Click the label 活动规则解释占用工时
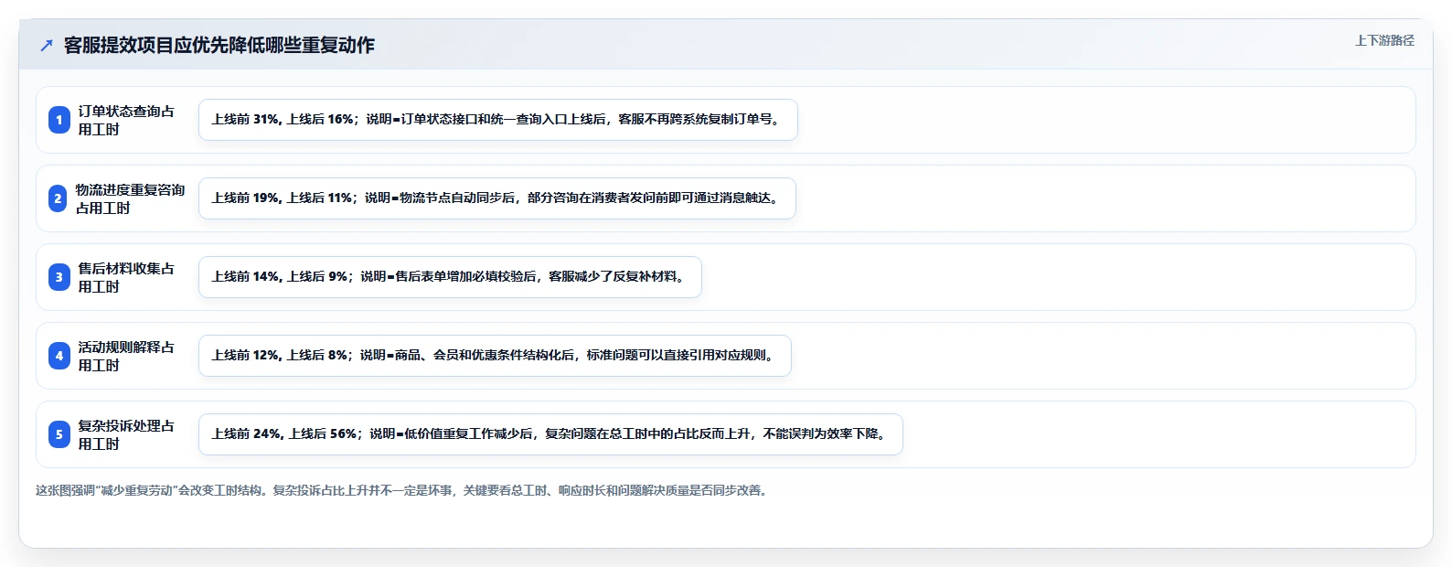The image size is (1452, 567). [x=126, y=356]
